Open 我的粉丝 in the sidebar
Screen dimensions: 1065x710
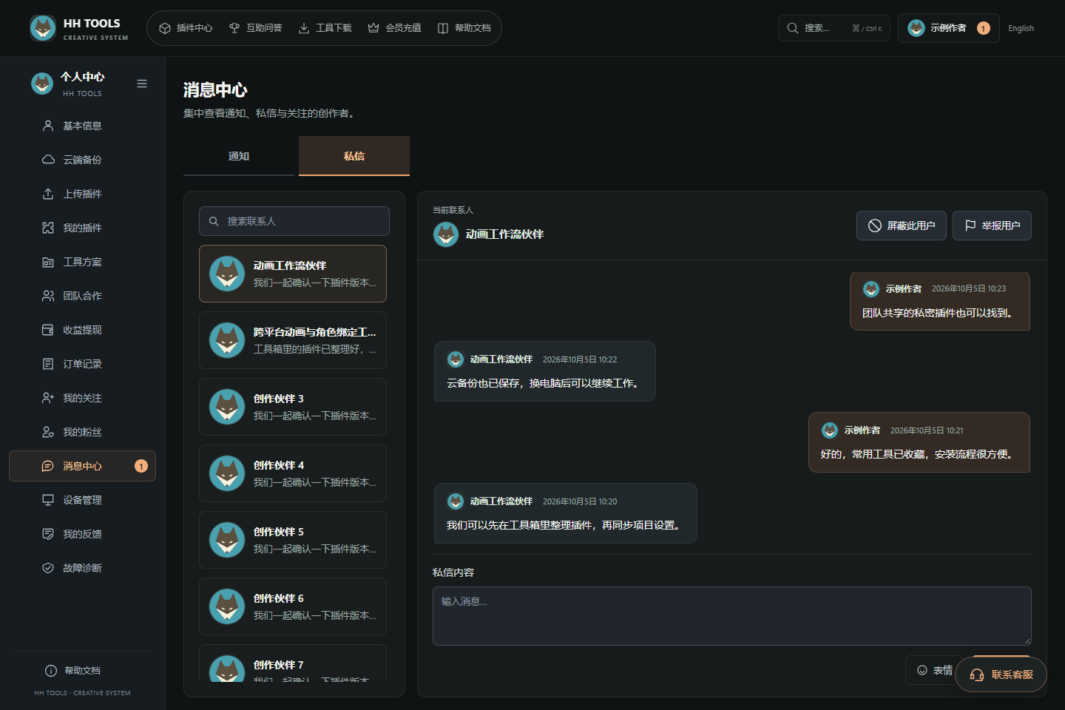[82, 432]
